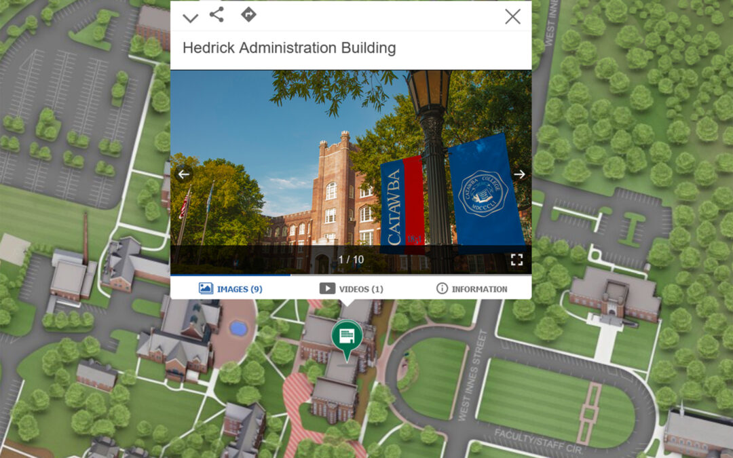The image size is (733, 458).
Task: Close the Hedrick Administration Building popup
Action: coord(512,17)
